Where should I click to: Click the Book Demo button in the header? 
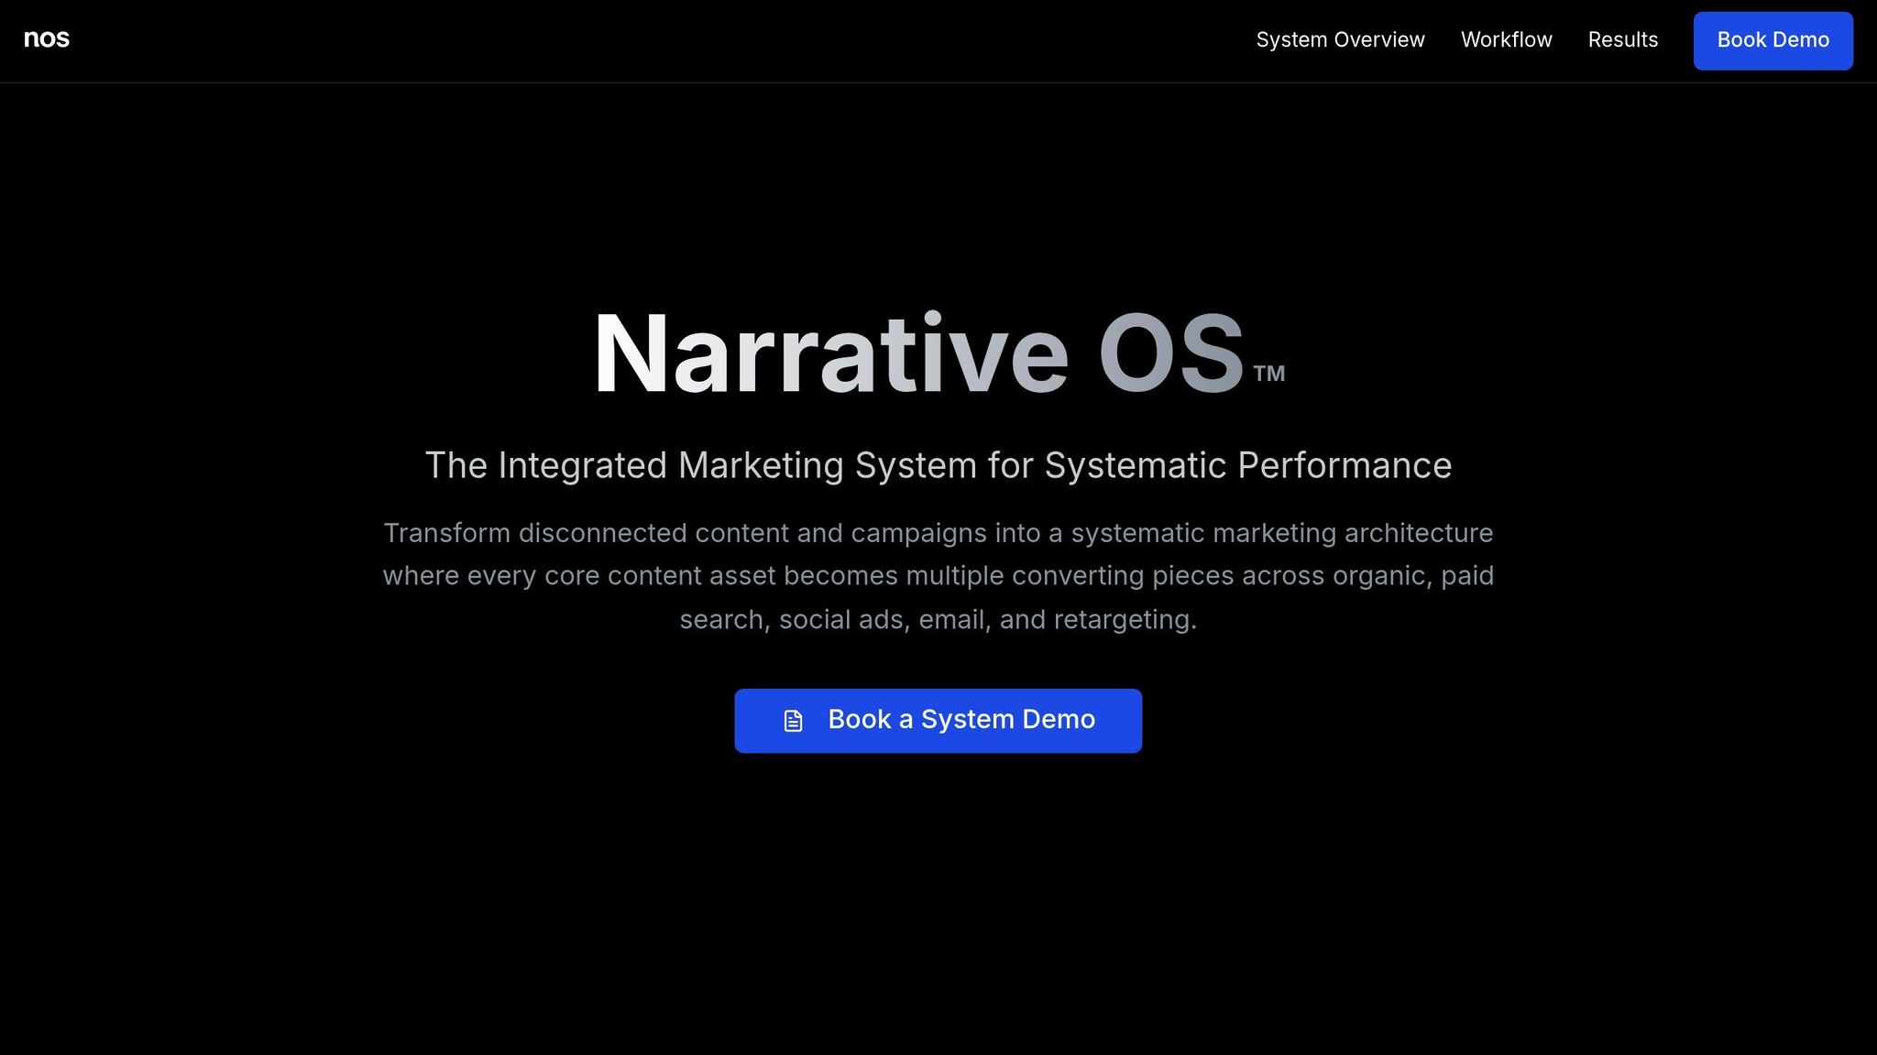point(1772,40)
